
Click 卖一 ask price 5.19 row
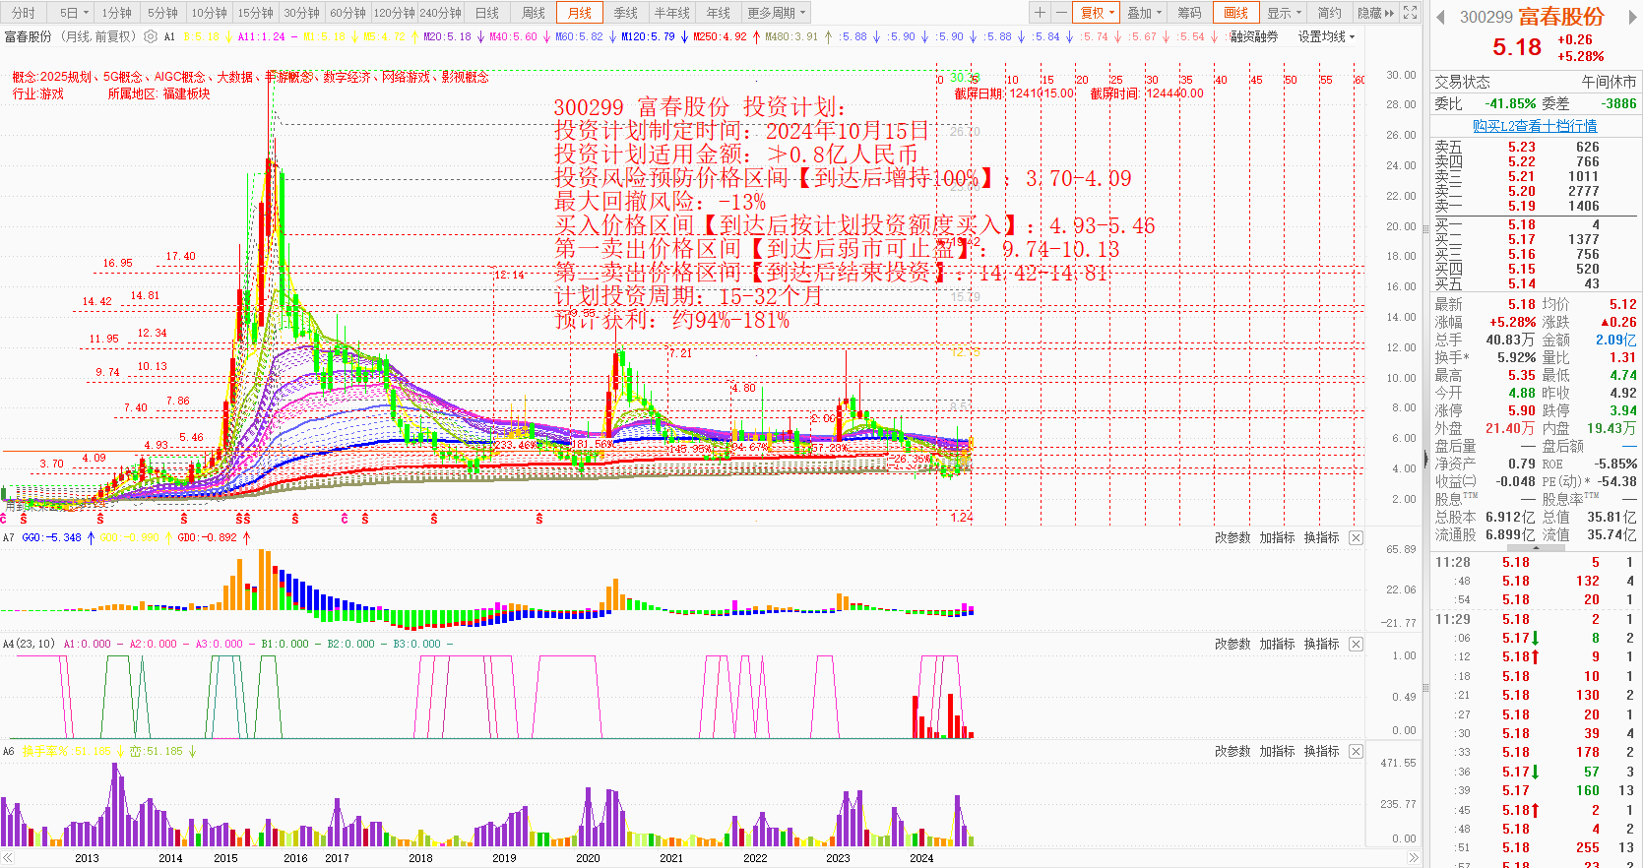(x=1534, y=206)
